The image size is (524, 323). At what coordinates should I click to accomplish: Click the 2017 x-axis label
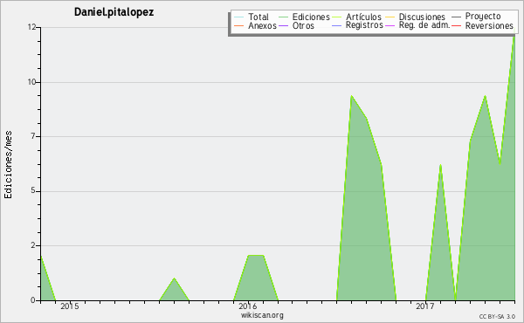425,306
